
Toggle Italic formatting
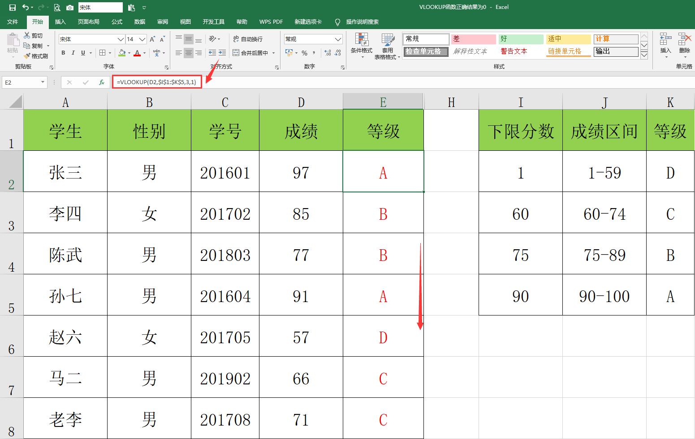tap(73, 53)
